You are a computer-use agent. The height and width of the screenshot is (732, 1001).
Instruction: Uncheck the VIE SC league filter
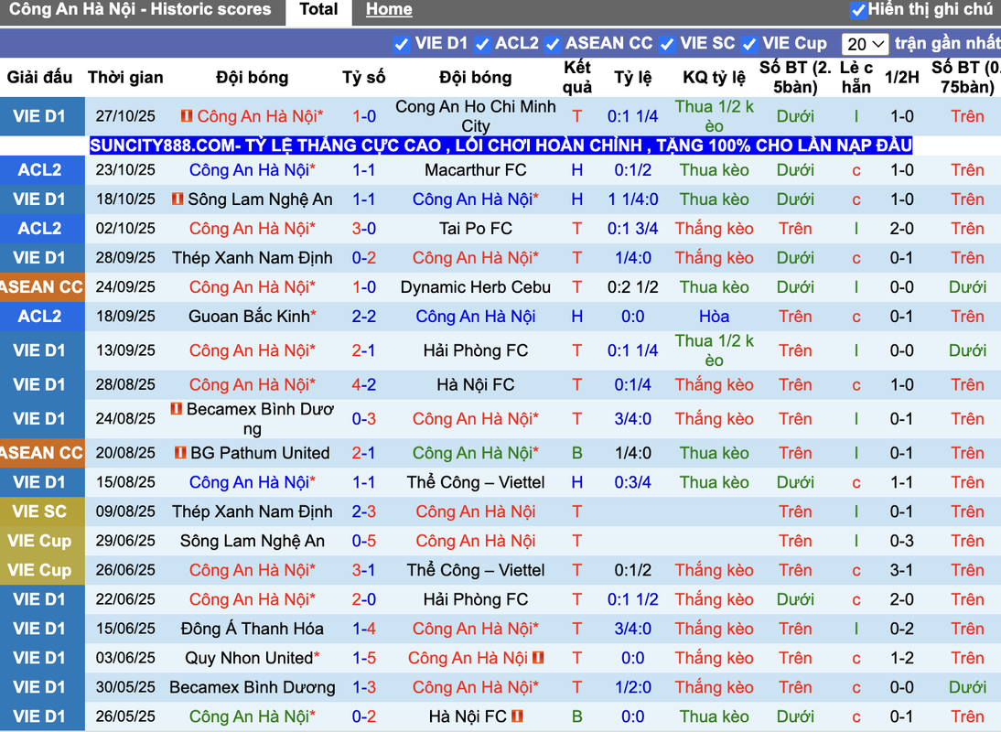pyautogui.click(x=667, y=44)
